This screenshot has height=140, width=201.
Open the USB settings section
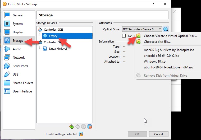[15, 74]
